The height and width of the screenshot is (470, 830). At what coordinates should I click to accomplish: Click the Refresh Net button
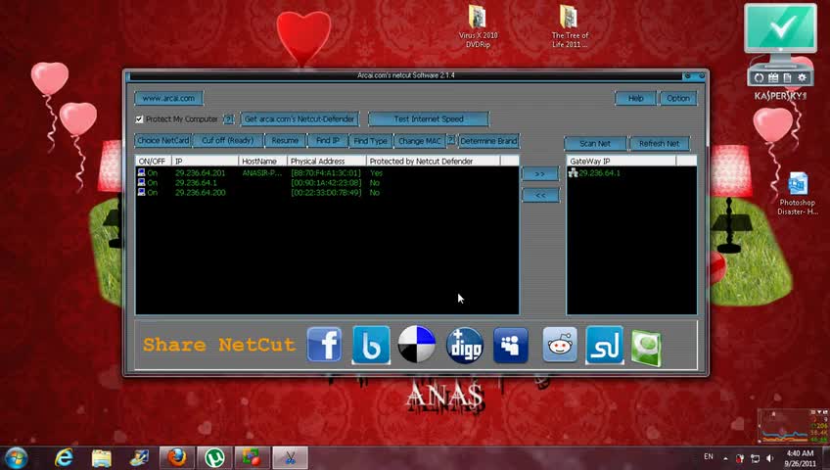click(x=659, y=143)
